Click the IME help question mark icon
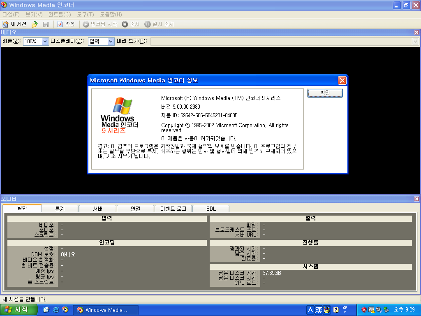Viewport: 421px width, 316px height. 335,310
